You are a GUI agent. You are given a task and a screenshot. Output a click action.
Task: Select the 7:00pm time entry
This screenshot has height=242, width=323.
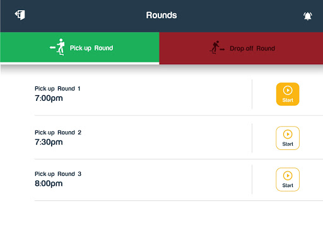(x=49, y=98)
